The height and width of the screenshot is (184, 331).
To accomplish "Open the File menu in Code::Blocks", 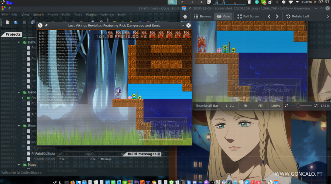I will pos(5,15).
